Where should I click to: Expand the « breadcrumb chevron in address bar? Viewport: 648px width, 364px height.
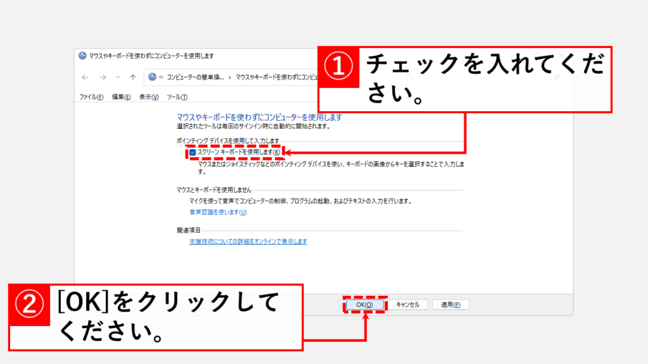[161, 77]
